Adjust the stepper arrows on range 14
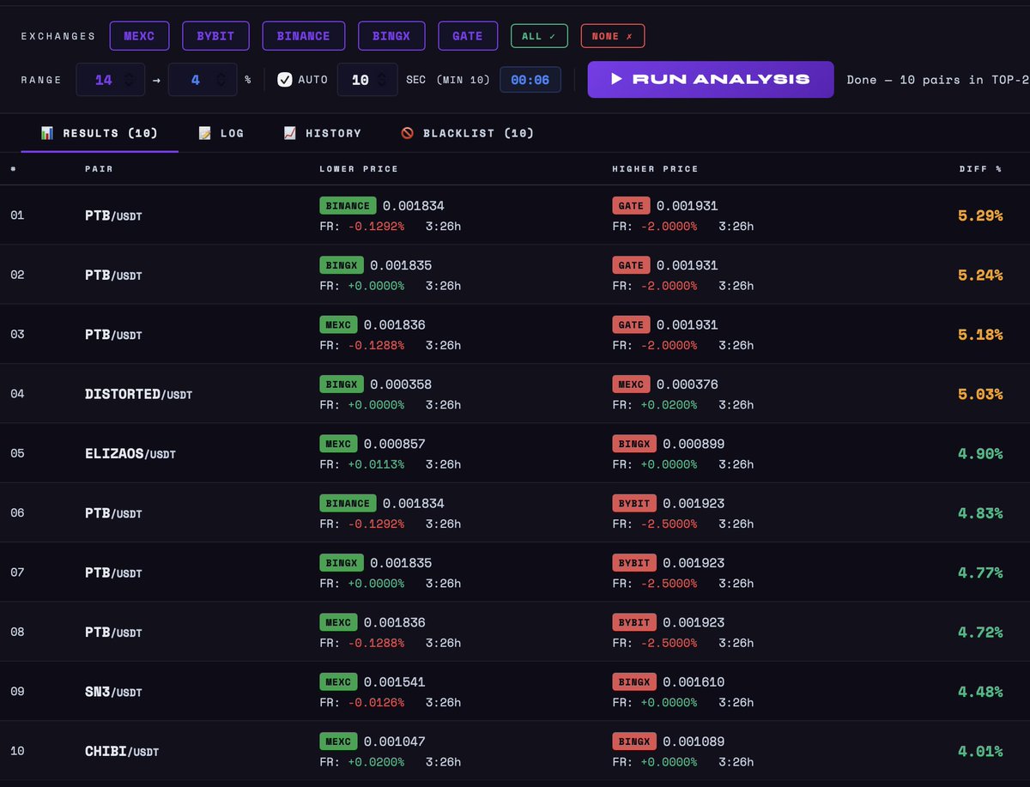Screen dimensions: 1030x787 click(x=129, y=80)
